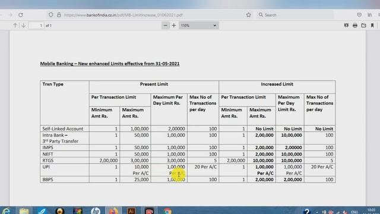This screenshot has height=214, width=380.
Task: Download the PDF with the save icon
Action: click(x=363, y=25)
